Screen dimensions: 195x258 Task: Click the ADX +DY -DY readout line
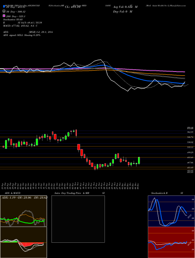pos(24,197)
